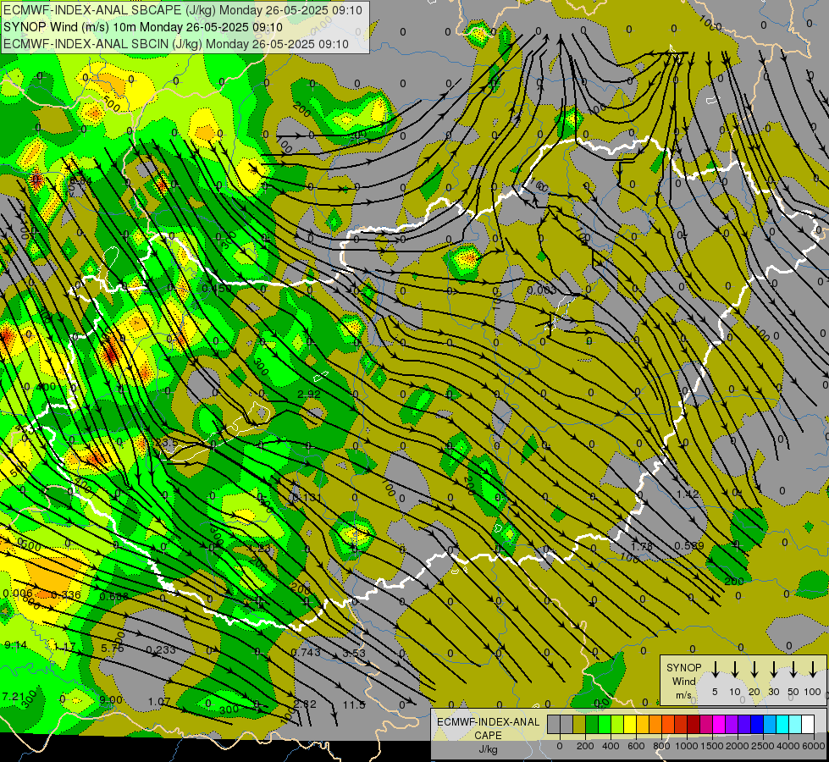Click the 100 m/s wind arrow in legend
This screenshot has height=762, width=829.
(x=813, y=669)
